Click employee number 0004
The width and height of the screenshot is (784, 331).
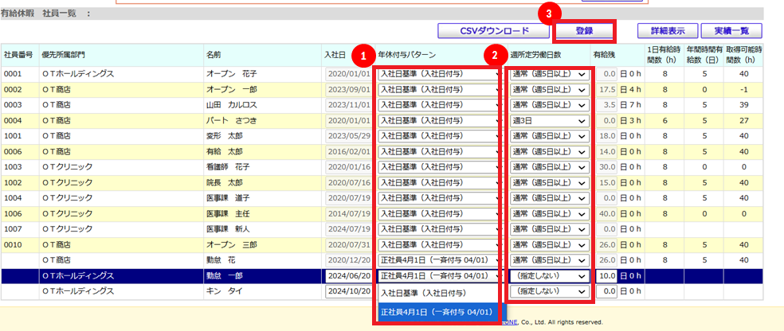(x=11, y=120)
